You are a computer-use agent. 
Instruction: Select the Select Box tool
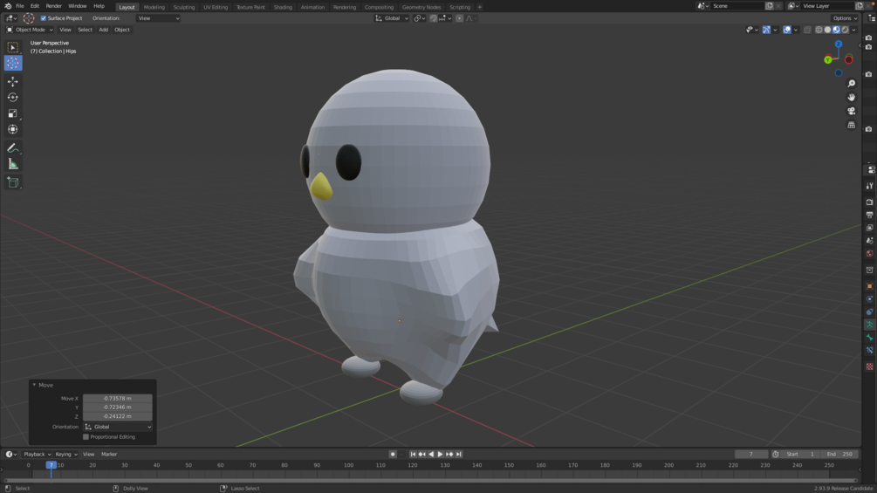click(13, 47)
